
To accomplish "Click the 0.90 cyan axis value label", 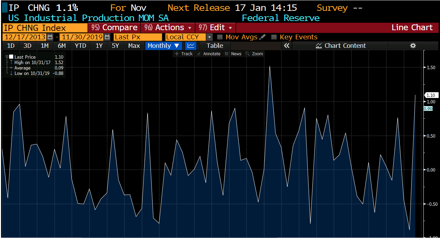I will (428, 108).
